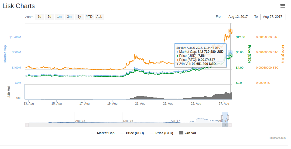Screen dimensions: 291x149
Task: Click the Lisk Charts heading
Action: tap(19, 6)
